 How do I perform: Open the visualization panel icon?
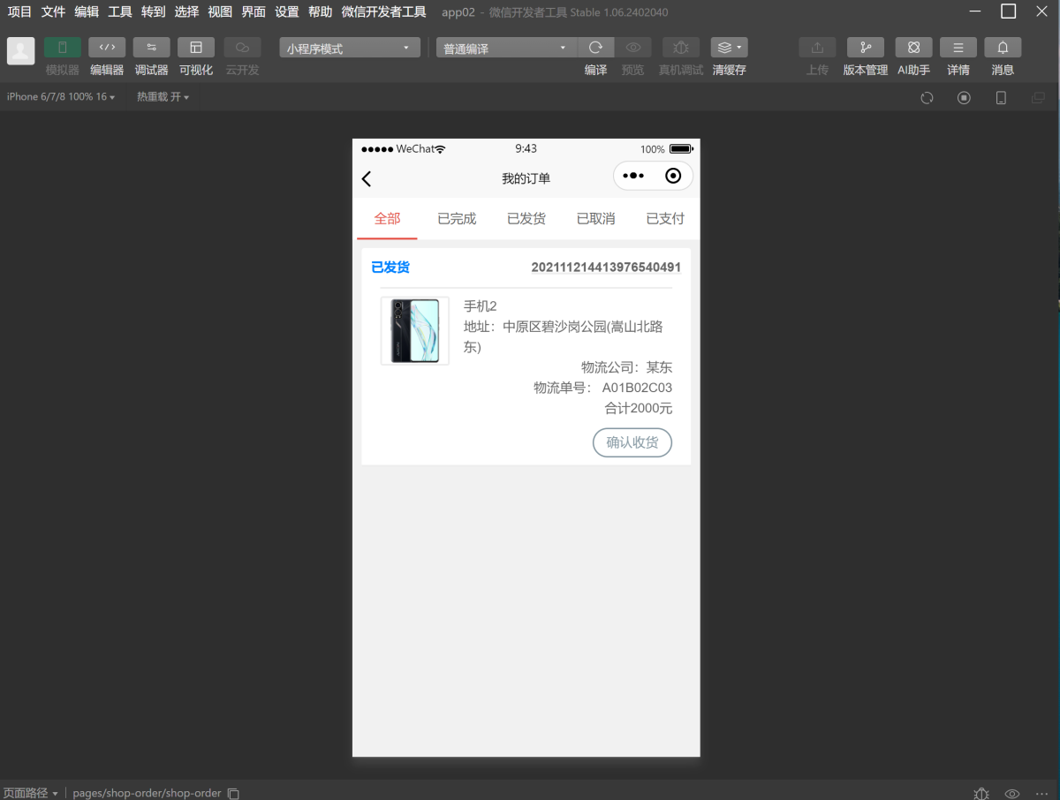(x=196, y=48)
